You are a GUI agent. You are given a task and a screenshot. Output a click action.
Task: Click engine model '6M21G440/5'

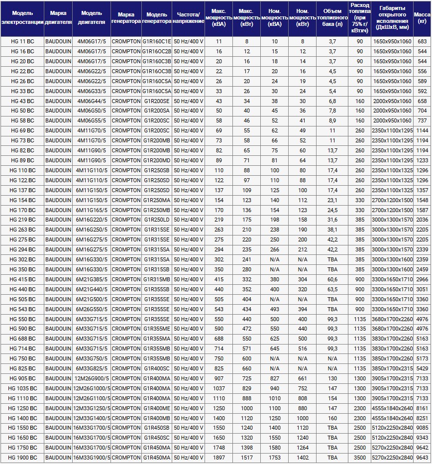(92, 289)
